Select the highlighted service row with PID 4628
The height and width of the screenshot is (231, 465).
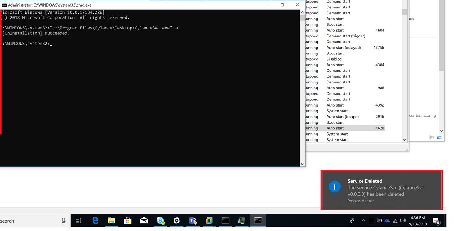(345, 128)
